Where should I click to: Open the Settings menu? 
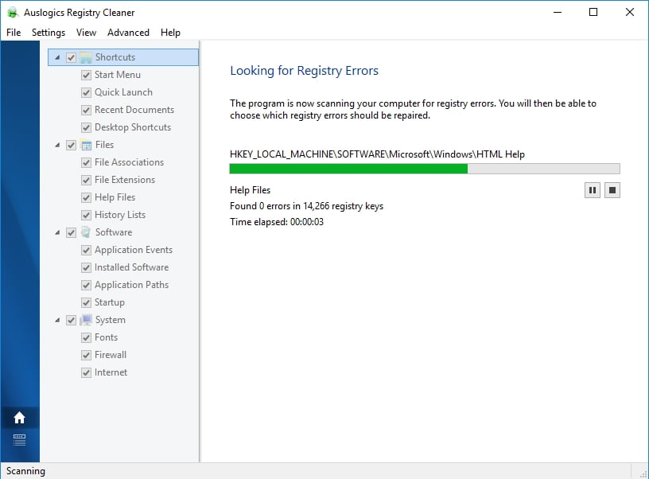[x=49, y=33]
